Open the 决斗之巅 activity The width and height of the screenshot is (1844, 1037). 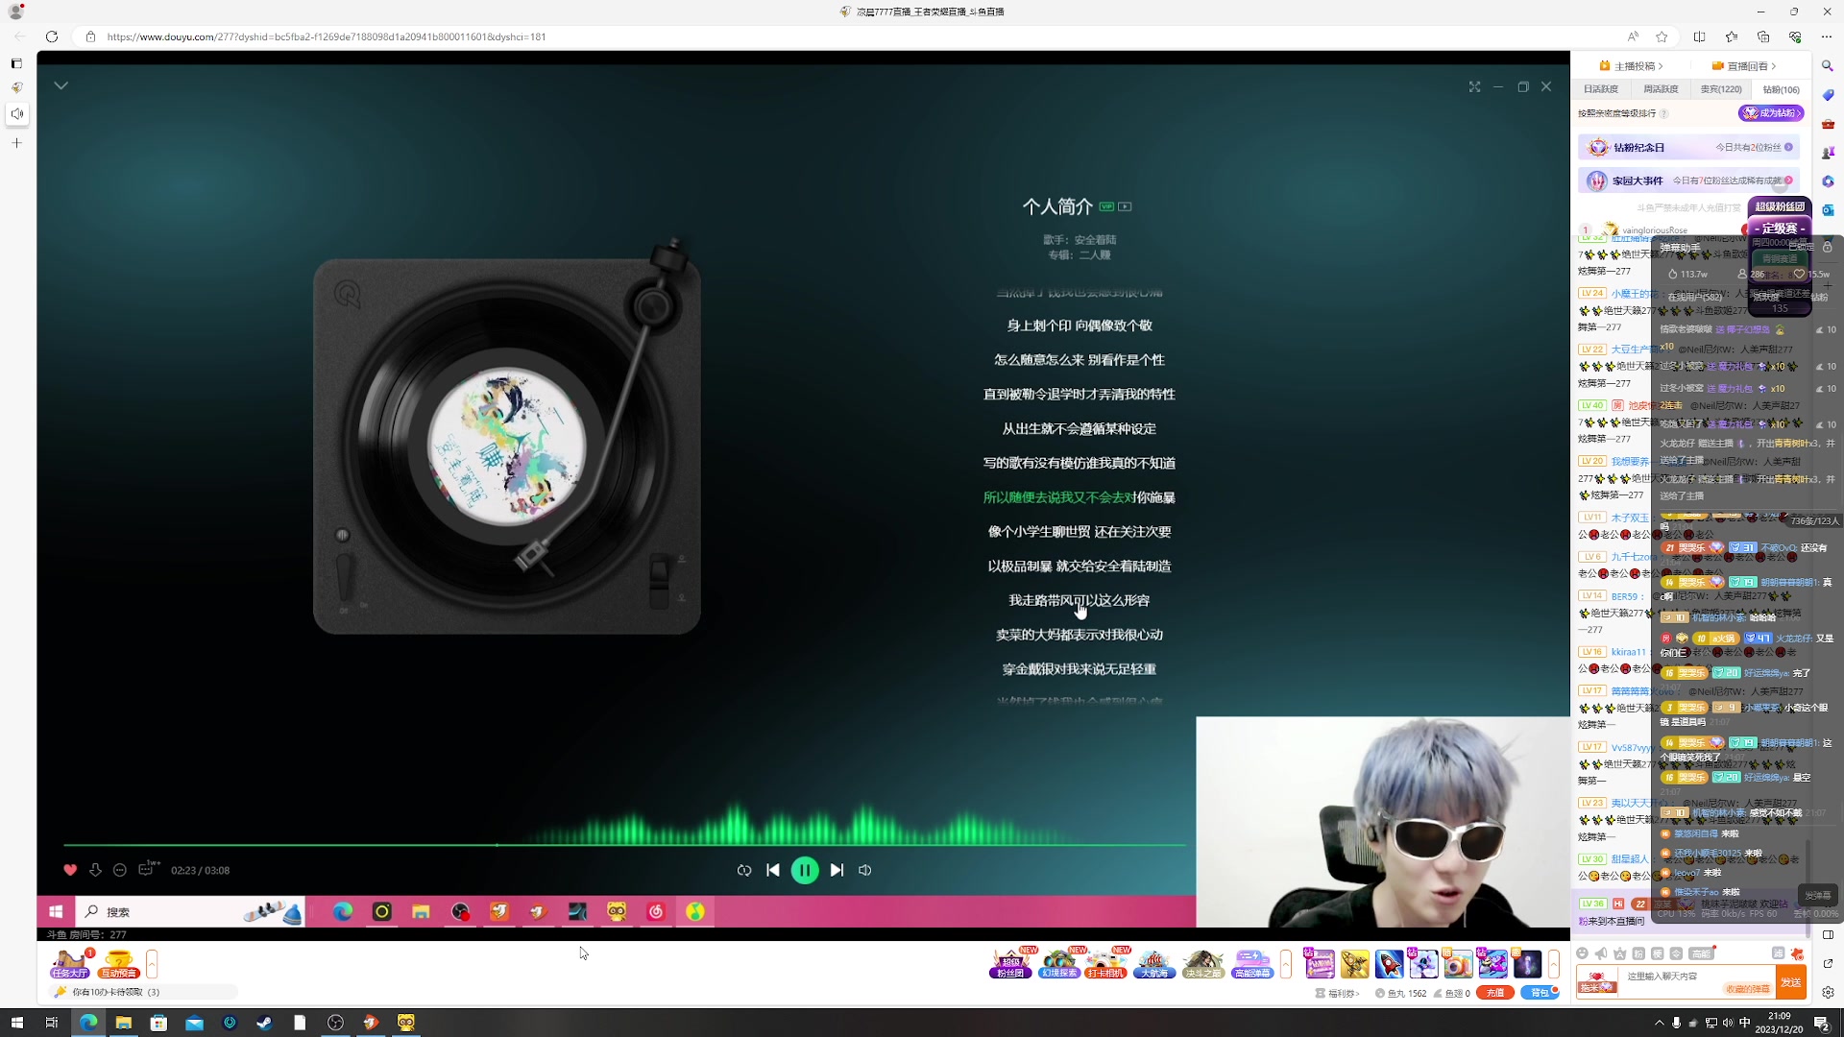1202,963
